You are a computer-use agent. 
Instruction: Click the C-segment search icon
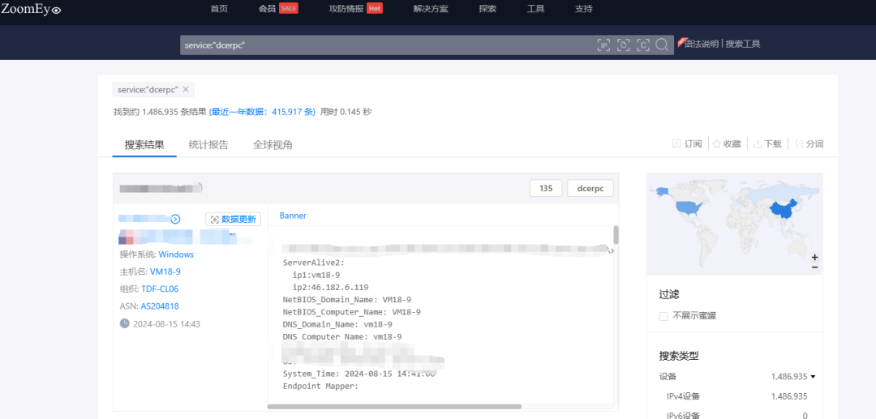(x=643, y=45)
